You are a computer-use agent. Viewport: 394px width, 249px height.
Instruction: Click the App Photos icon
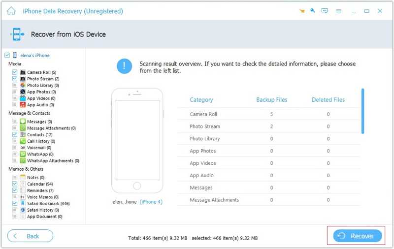tap(23, 92)
